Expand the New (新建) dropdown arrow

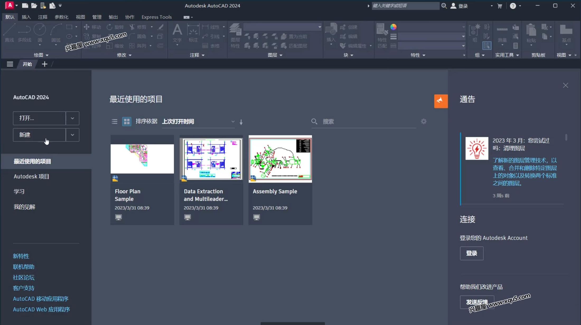point(72,135)
